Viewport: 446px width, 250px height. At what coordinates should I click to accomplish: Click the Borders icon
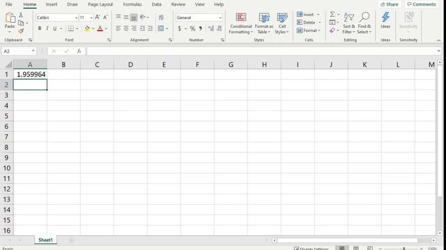[71, 28]
